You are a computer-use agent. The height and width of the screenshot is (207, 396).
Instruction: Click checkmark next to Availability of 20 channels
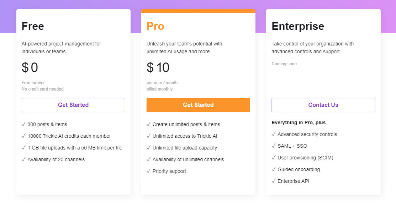pyautogui.click(x=23, y=159)
